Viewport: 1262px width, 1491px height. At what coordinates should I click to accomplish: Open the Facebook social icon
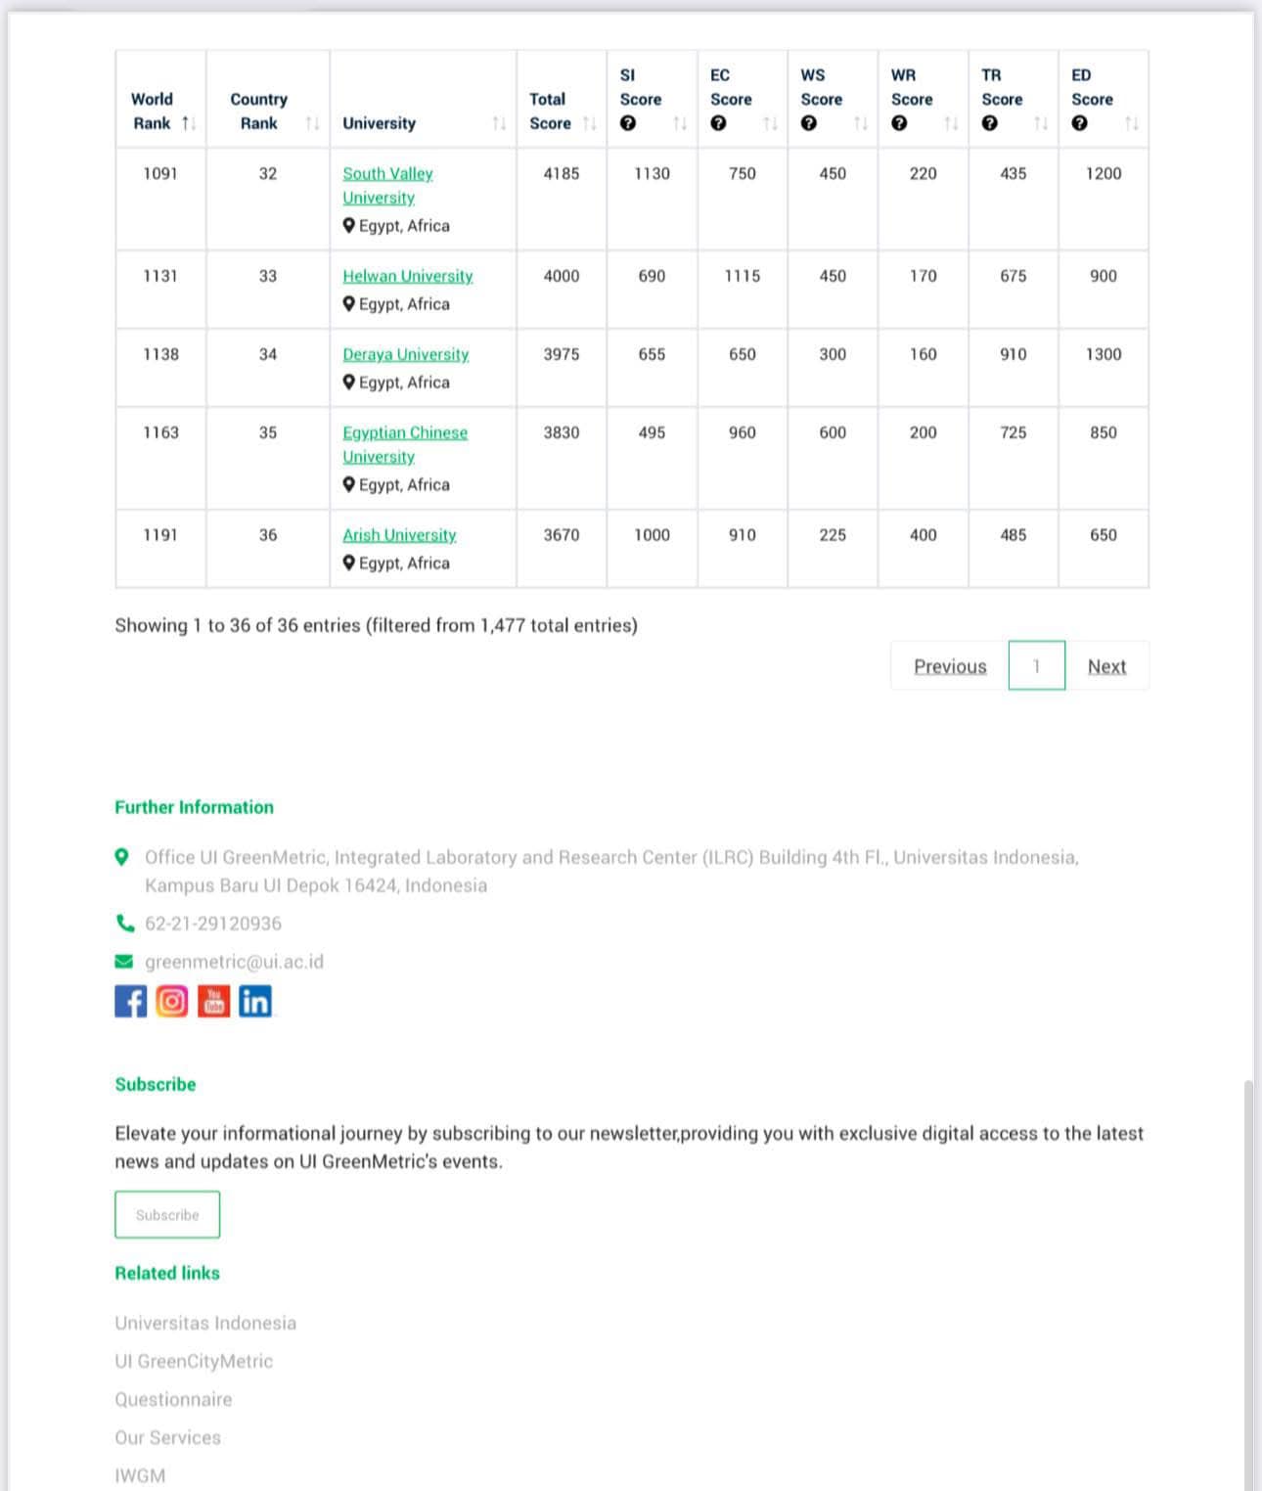(x=130, y=1001)
